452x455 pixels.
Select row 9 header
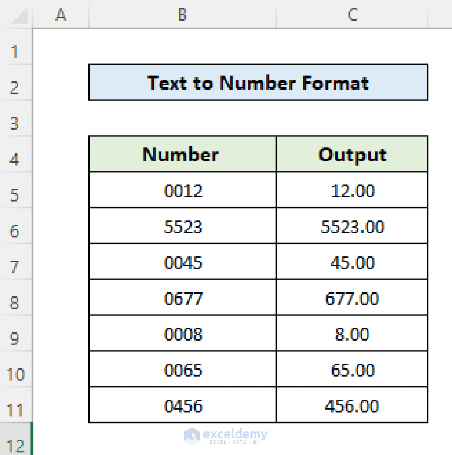pyautogui.click(x=16, y=333)
